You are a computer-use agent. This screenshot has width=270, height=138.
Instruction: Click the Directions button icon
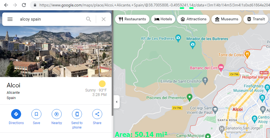[x=16, y=114]
